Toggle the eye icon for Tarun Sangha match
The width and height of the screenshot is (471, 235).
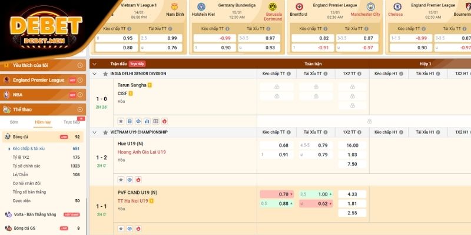(x=138, y=121)
